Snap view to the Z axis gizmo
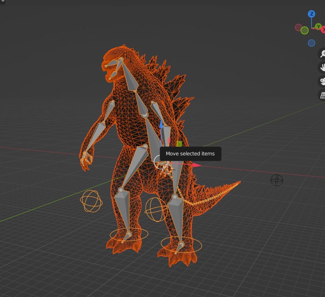 point(311,14)
